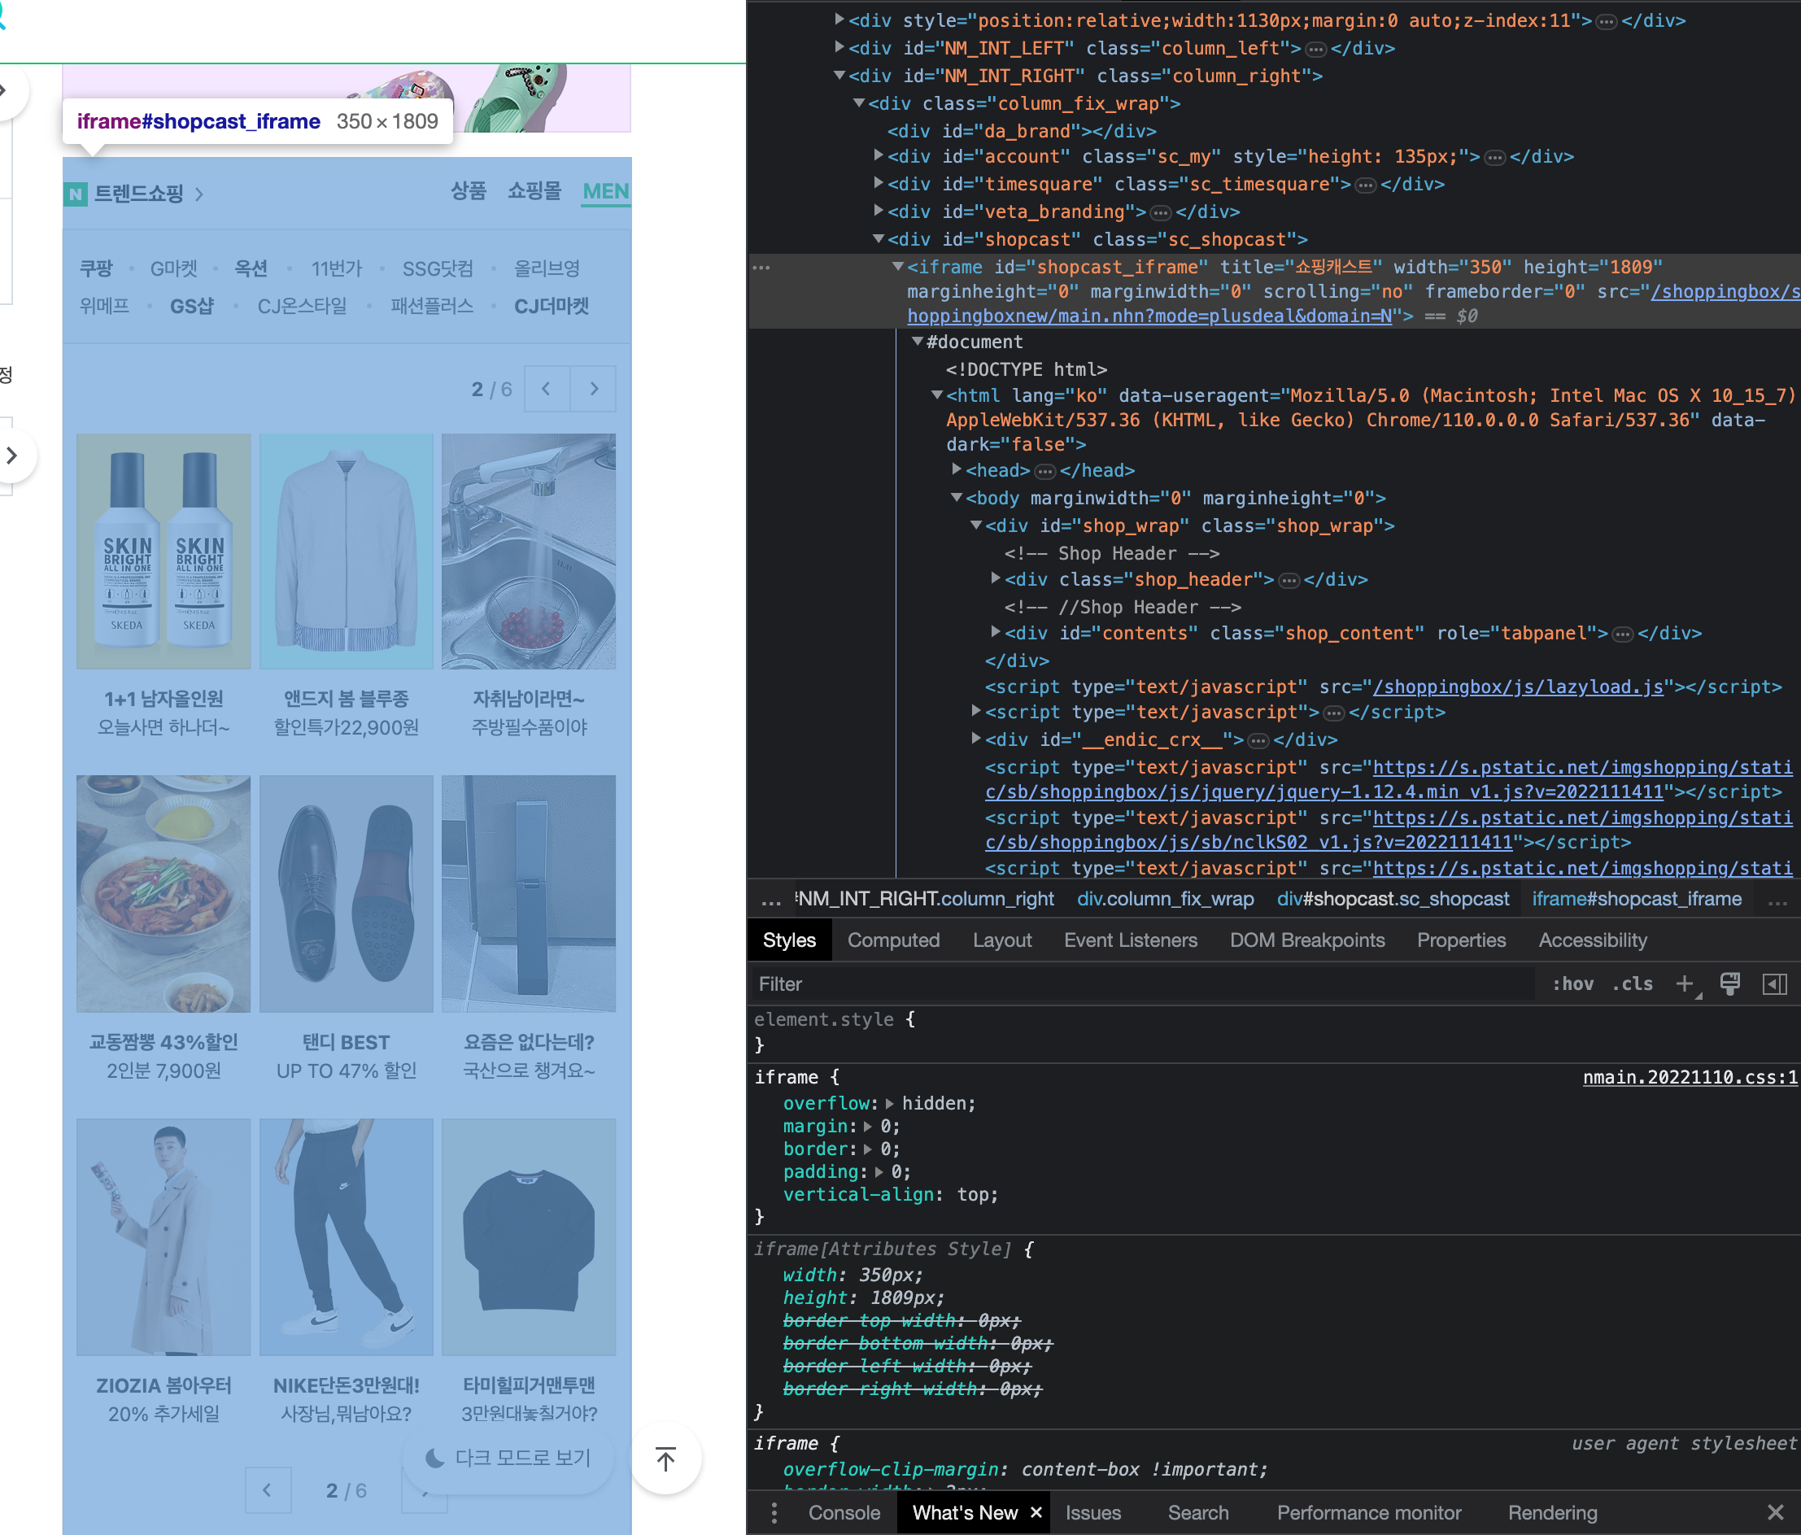Collapse the shopcast div node
This screenshot has height=1535, width=1801.
point(879,239)
